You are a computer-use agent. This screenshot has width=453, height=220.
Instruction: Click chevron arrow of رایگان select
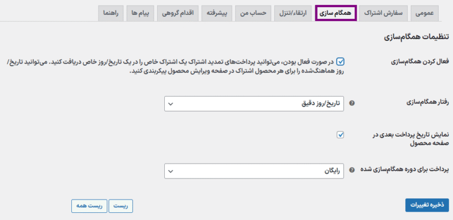pos(170,171)
